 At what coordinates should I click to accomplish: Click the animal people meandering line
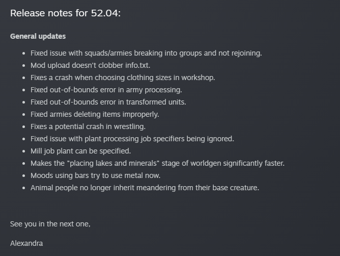145,188
